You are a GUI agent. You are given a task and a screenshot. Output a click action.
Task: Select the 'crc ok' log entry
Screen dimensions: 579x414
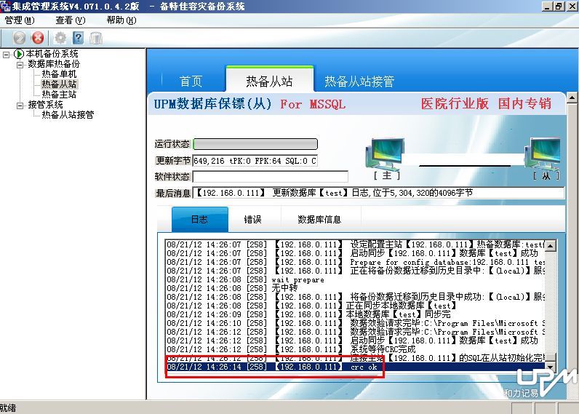(x=355, y=367)
